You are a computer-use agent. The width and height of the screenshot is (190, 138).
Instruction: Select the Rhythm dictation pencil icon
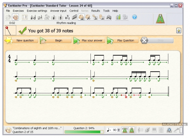click(x=95, y=17)
